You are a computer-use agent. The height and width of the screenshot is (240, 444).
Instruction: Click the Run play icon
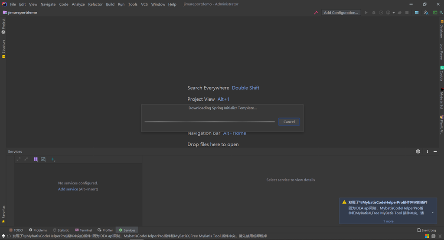[x=366, y=13]
